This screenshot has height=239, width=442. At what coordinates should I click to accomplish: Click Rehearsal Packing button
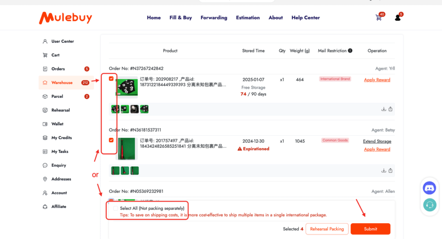(327, 229)
